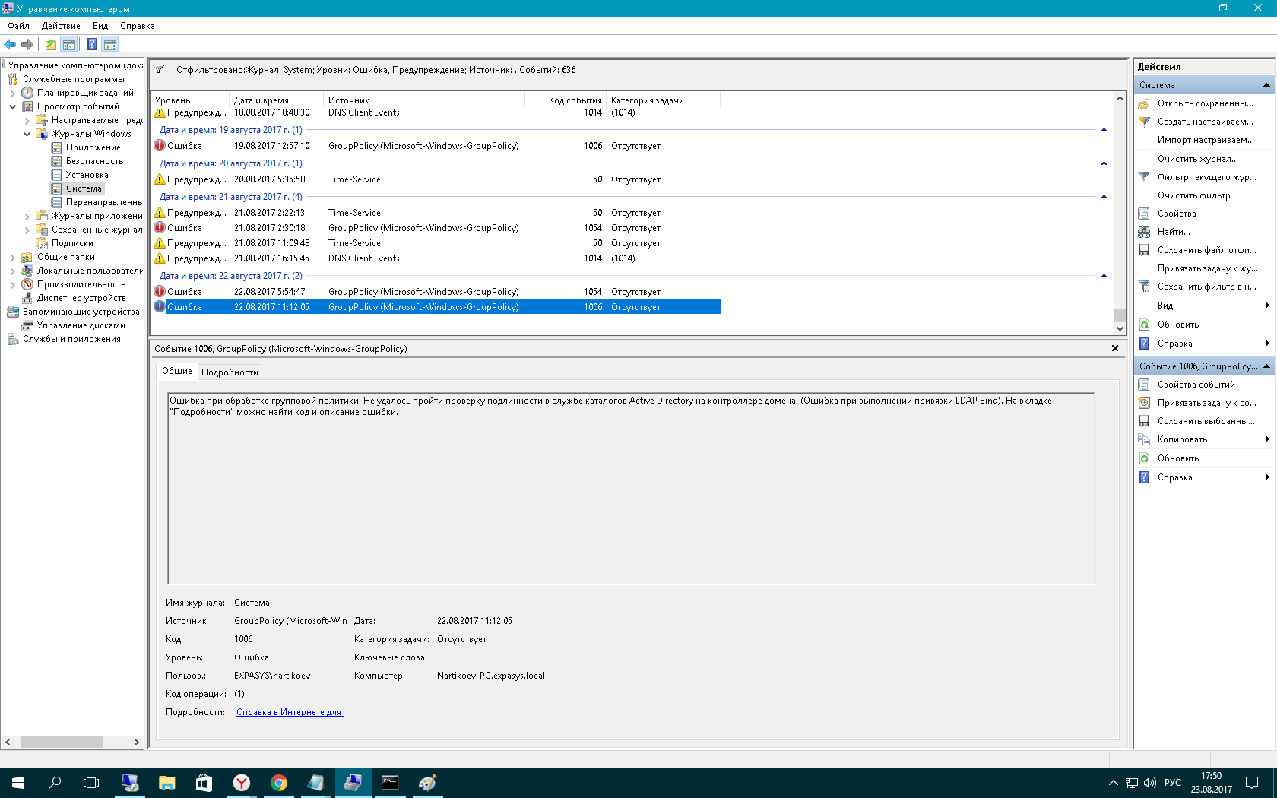Expand 'Журналы приложений' tree node
The image size is (1277, 798).
[x=27, y=217]
